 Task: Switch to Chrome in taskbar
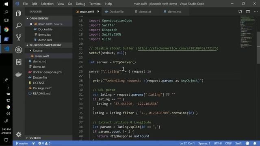6,30
